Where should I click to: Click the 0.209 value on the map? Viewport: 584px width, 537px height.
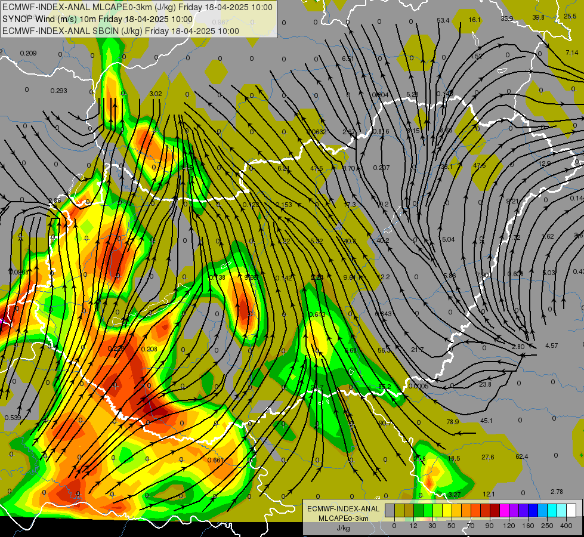28,53
